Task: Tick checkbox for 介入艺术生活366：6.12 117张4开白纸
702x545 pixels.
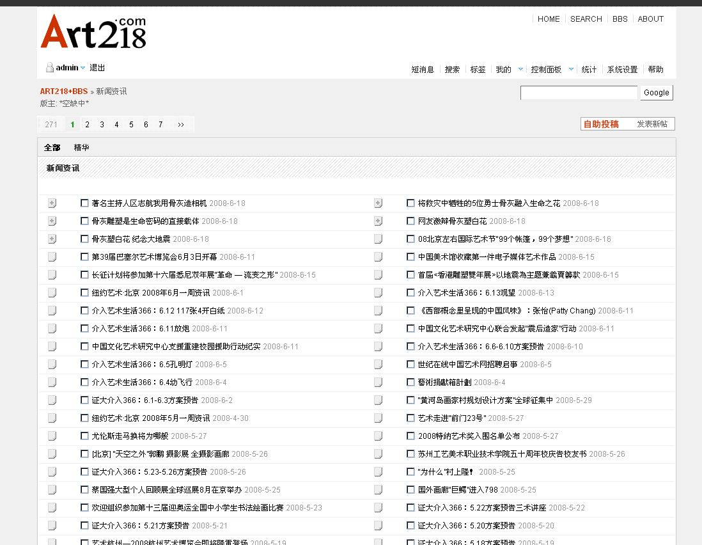Action: pos(84,310)
